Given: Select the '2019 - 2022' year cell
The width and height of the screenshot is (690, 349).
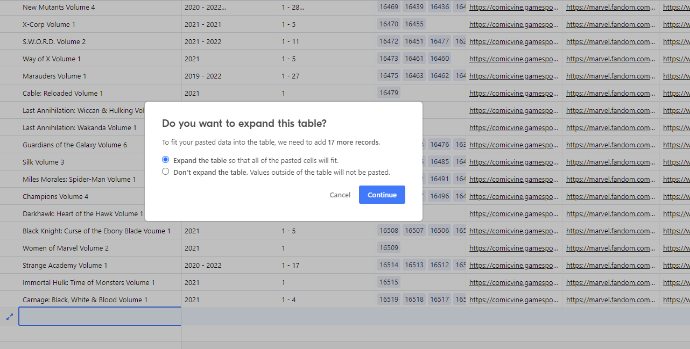Looking at the screenshot, I should point(205,75).
